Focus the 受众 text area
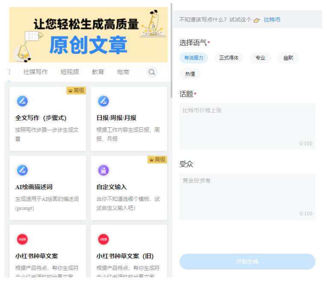Screen dimensions: 327x285 click(x=247, y=197)
